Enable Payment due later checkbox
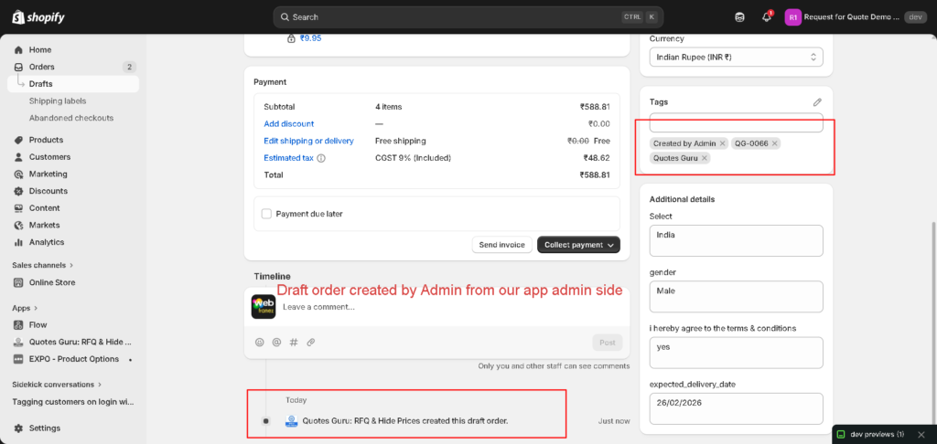 [267, 214]
